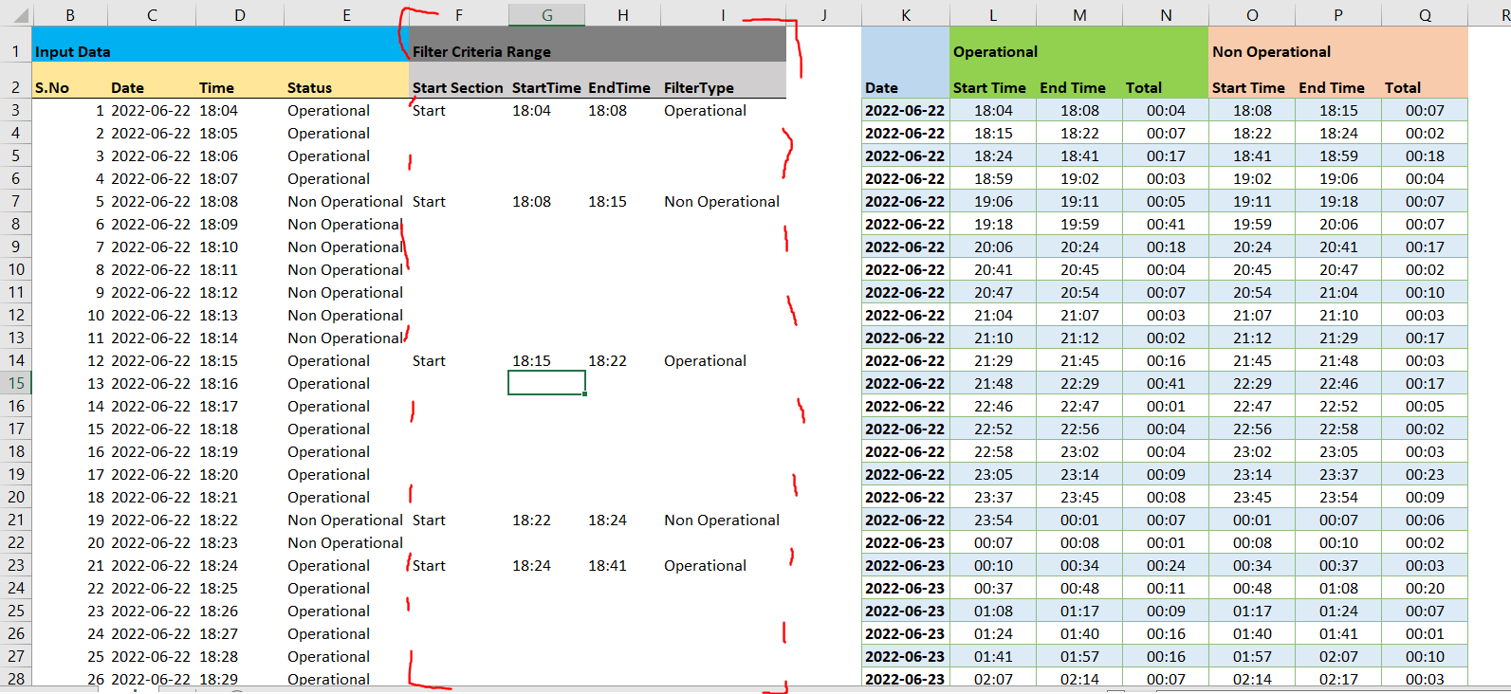Select row 15 header
The height and width of the screenshot is (694, 1511).
(x=16, y=383)
